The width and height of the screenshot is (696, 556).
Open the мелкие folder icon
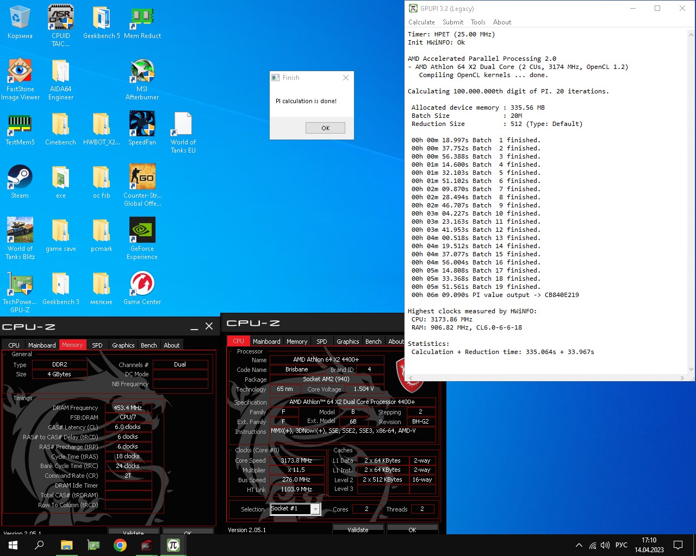[x=102, y=288]
